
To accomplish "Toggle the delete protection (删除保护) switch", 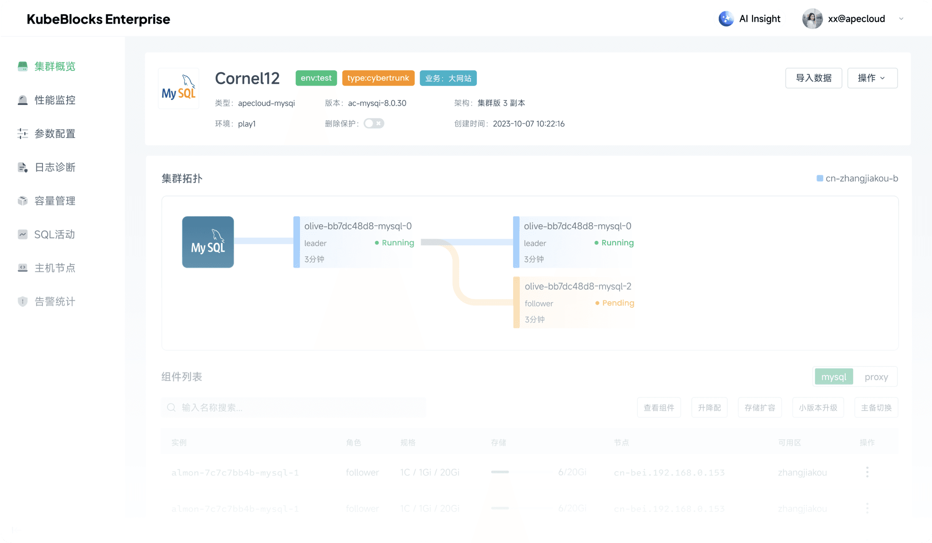I will tap(374, 123).
